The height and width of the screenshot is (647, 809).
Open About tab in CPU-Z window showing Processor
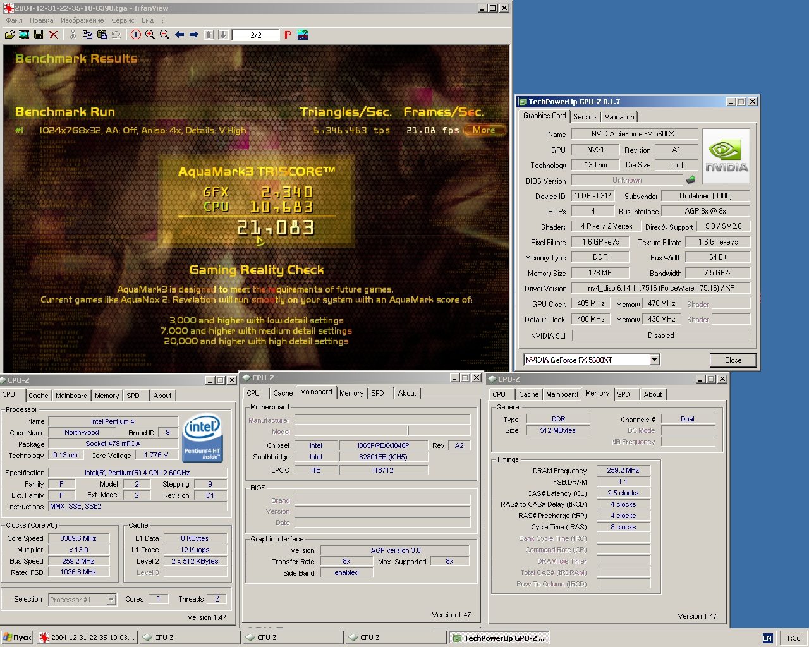coord(162,396)
